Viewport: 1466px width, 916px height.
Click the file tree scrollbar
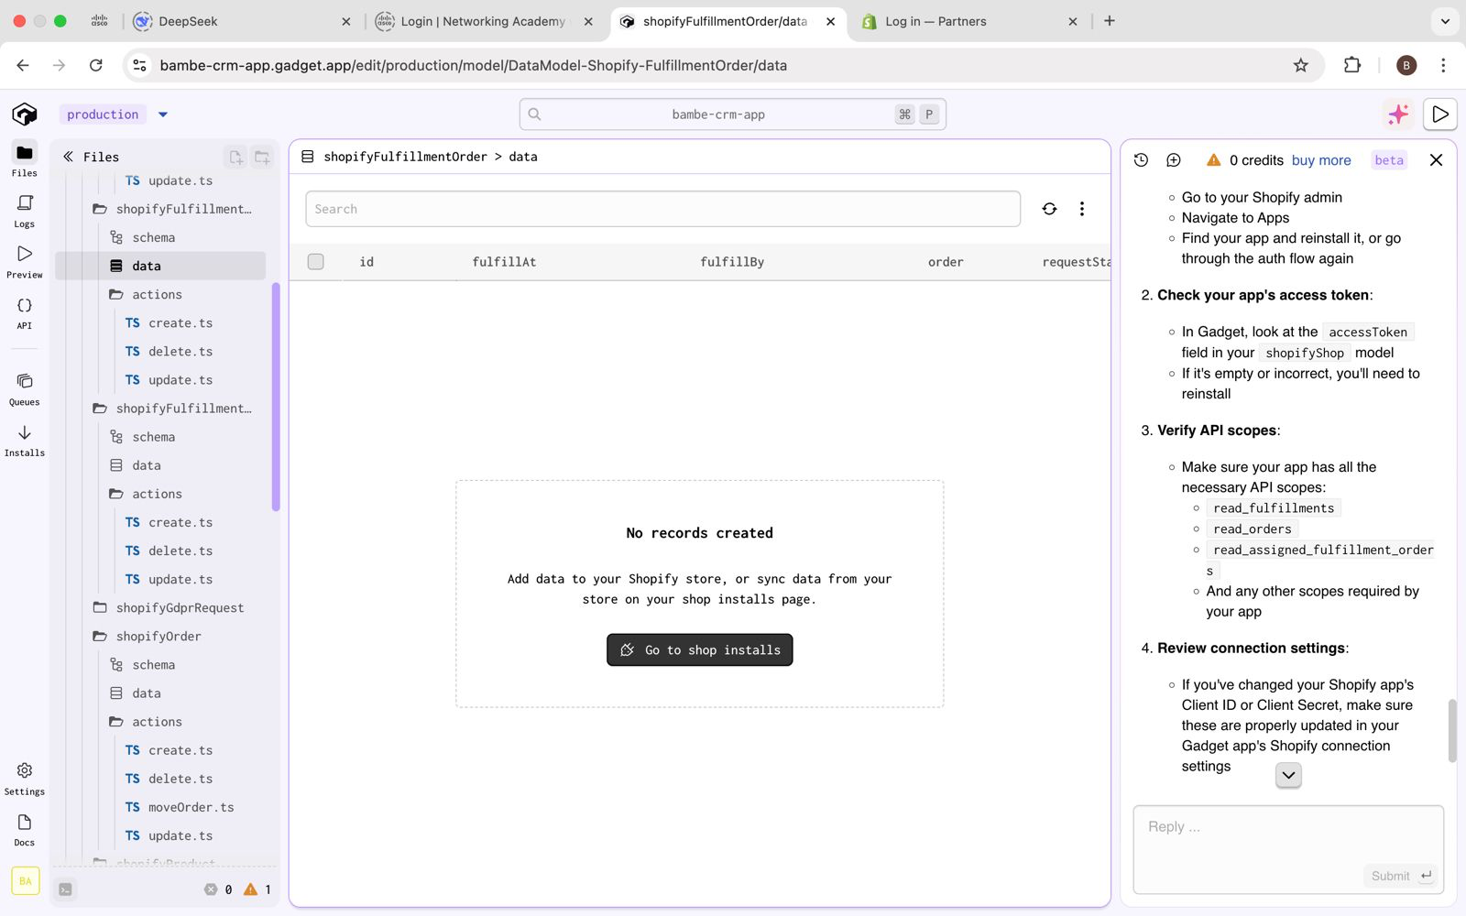pos(276,397)
